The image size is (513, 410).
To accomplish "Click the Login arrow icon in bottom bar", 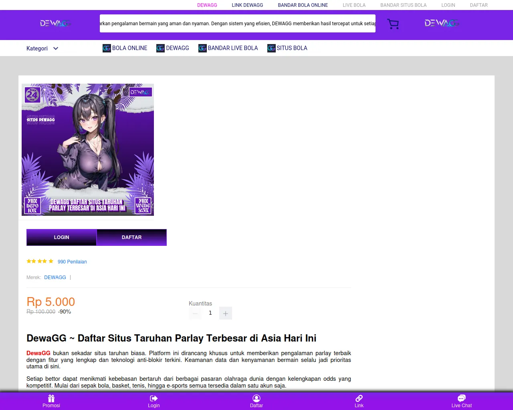I will tap(154, 398).
